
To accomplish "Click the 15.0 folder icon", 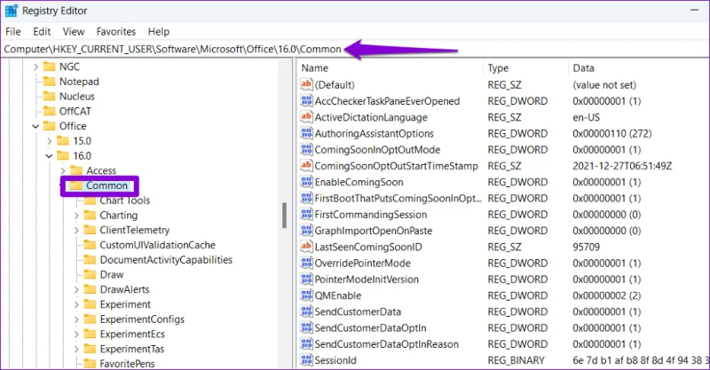I will point(63,141).
